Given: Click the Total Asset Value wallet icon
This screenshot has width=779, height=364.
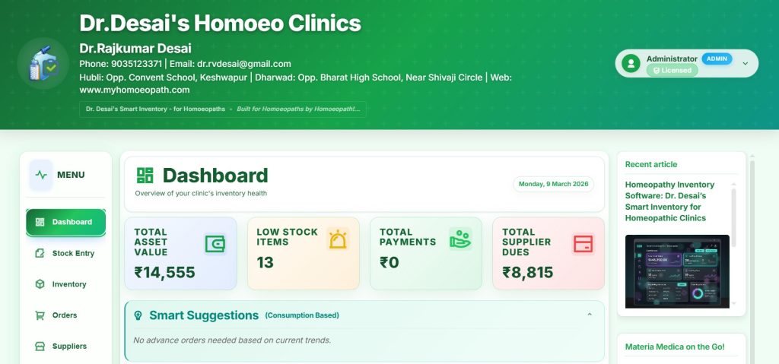Looking at the screenshot, I should (215, 244).
